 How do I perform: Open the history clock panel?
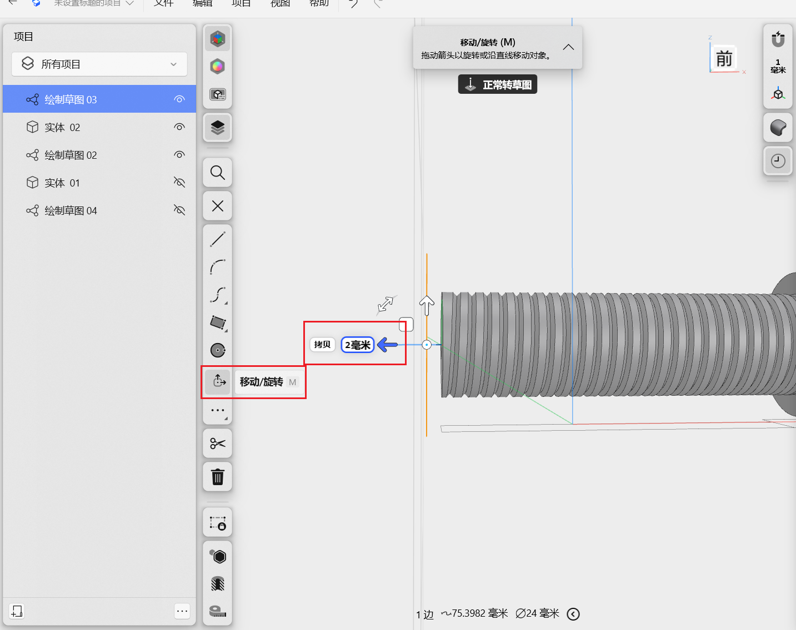778,161
